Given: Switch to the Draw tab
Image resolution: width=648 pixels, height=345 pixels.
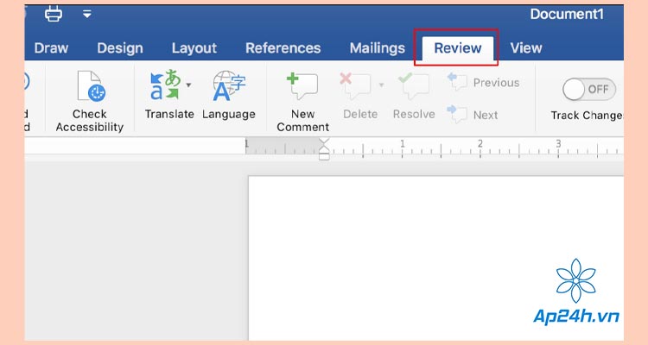Looking at the screenshot, I should point(51,48).
